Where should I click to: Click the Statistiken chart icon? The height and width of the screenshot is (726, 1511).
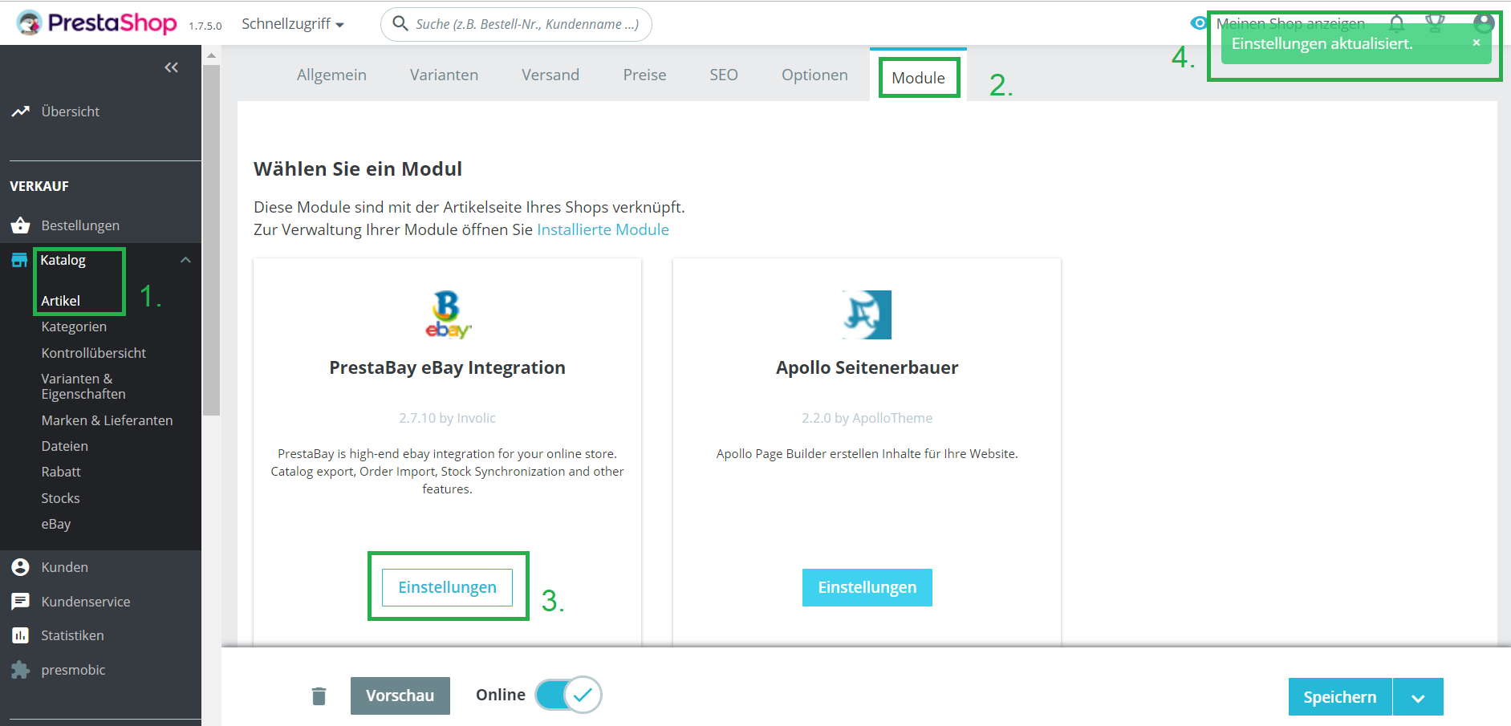[21, 635]
